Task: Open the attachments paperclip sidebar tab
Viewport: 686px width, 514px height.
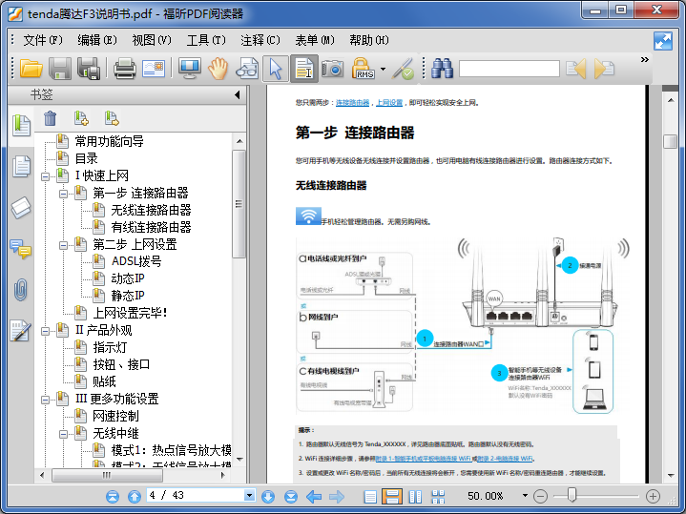Action: (21, 290)
